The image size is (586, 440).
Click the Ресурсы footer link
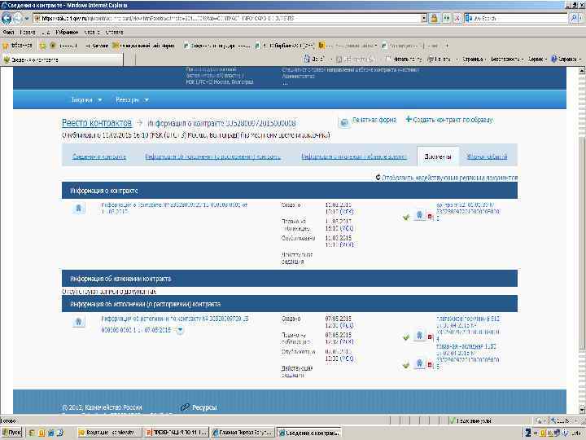point(204,407)
